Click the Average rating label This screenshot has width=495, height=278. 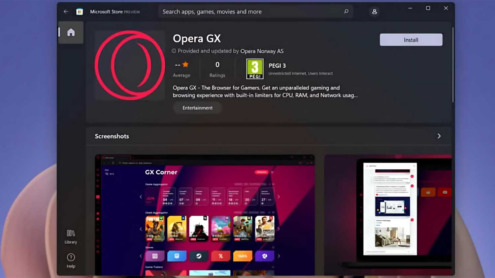point(181,75)
